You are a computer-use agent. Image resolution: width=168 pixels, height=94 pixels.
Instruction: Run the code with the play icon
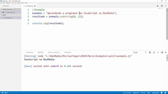[158, 6]
